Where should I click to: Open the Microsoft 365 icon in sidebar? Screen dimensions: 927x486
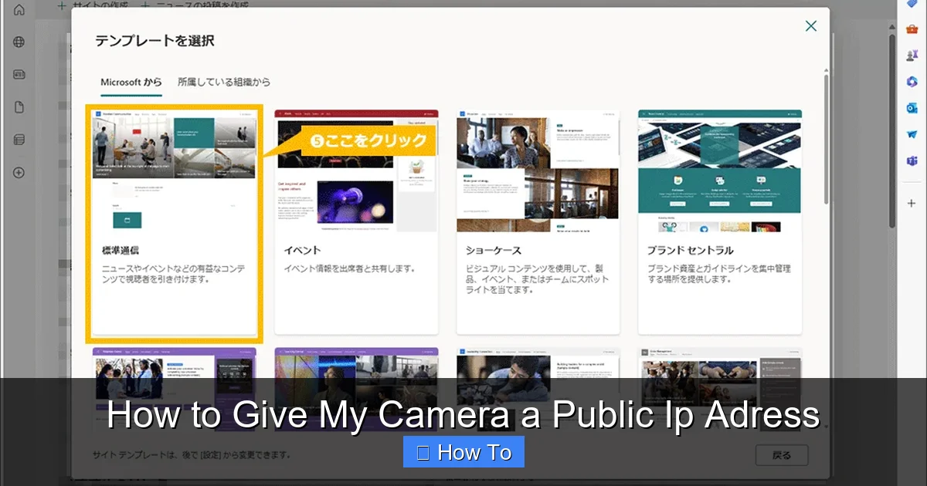[912, 82]
